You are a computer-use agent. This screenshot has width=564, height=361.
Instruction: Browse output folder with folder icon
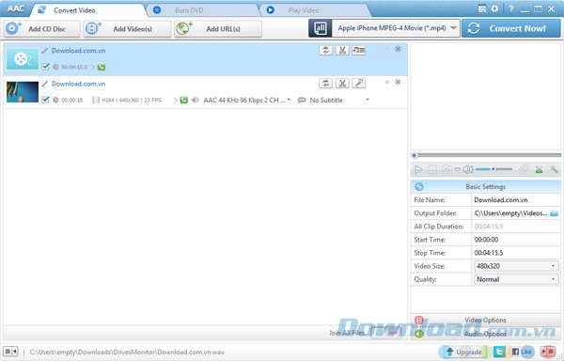[555, 213]
